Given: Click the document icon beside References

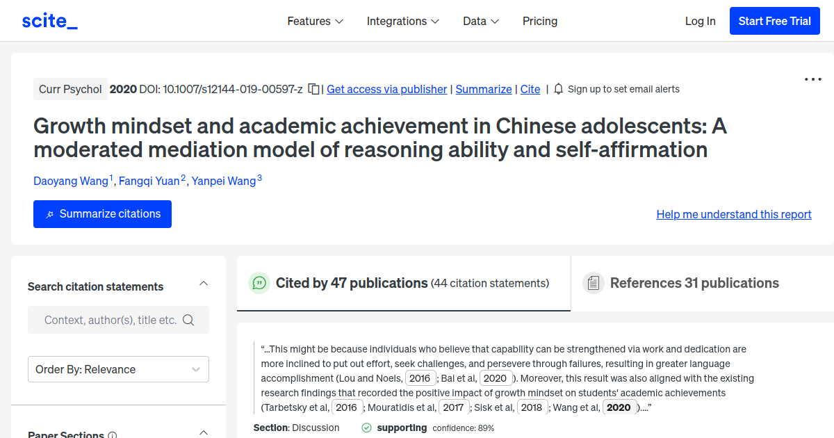Looking at the screenshot, I should 594,283.
